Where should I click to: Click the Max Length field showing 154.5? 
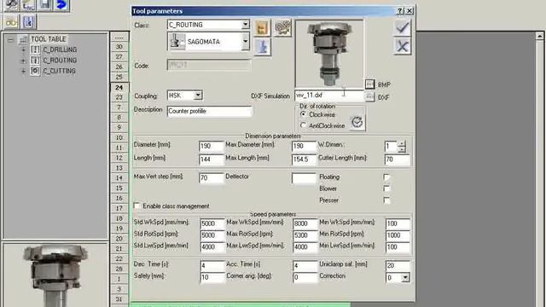pyautogui.click(x=304, y=159)
